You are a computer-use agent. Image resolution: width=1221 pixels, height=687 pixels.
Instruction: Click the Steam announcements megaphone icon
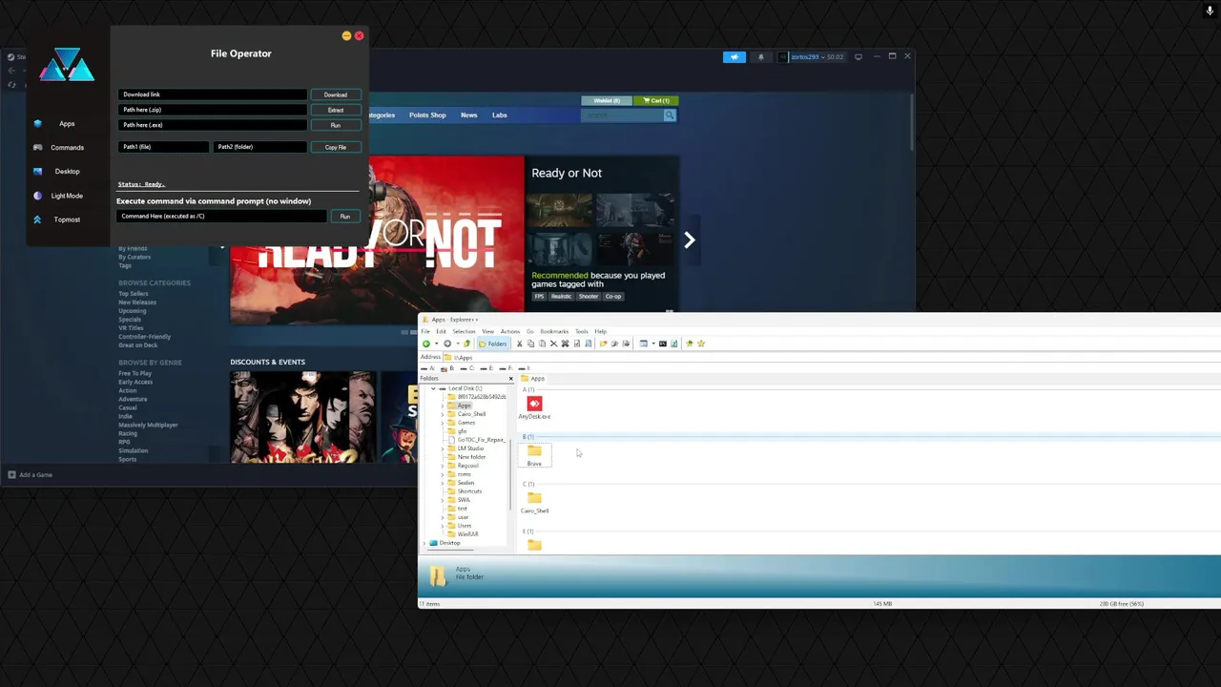[735, 57]
